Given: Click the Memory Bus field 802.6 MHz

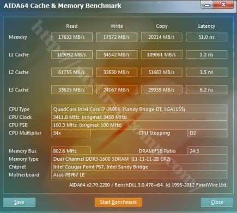Looking at the screenshot, I should coord(71,151).
